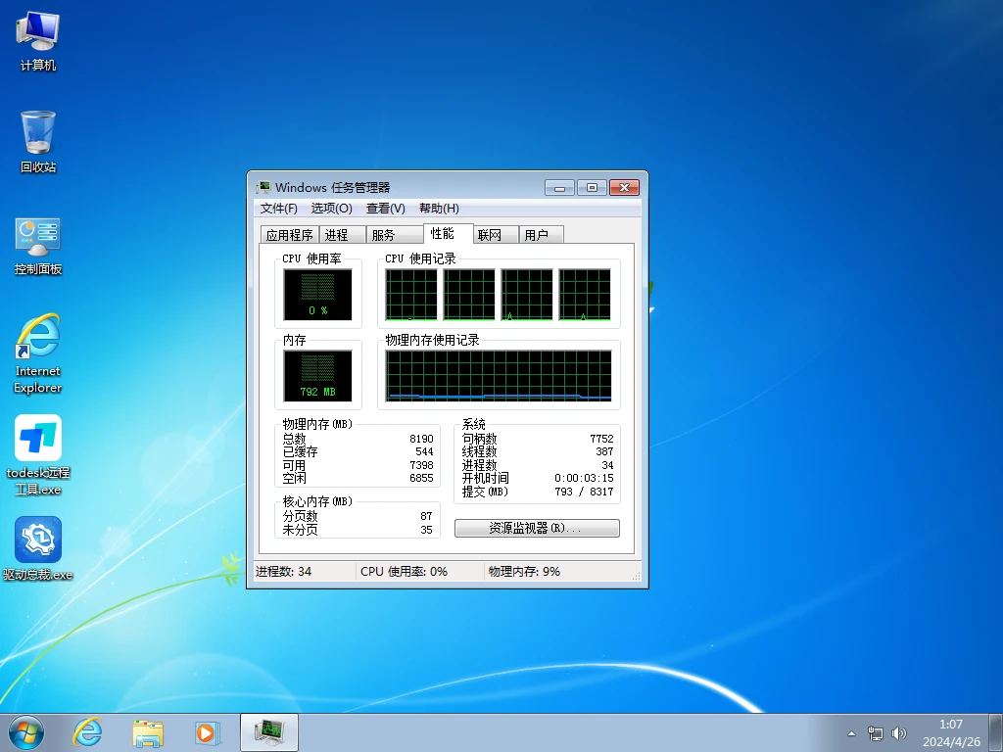Open the 查看(V) menu
1003x752 pixels.
[385, 209]
